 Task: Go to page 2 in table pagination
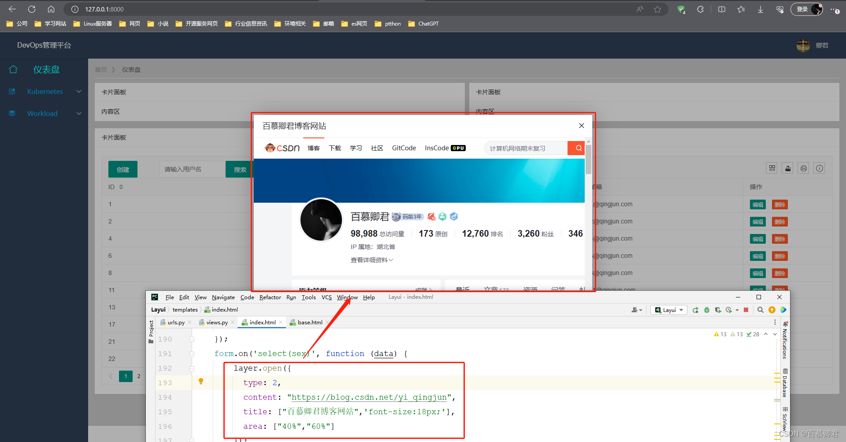[x=139, y=376]
